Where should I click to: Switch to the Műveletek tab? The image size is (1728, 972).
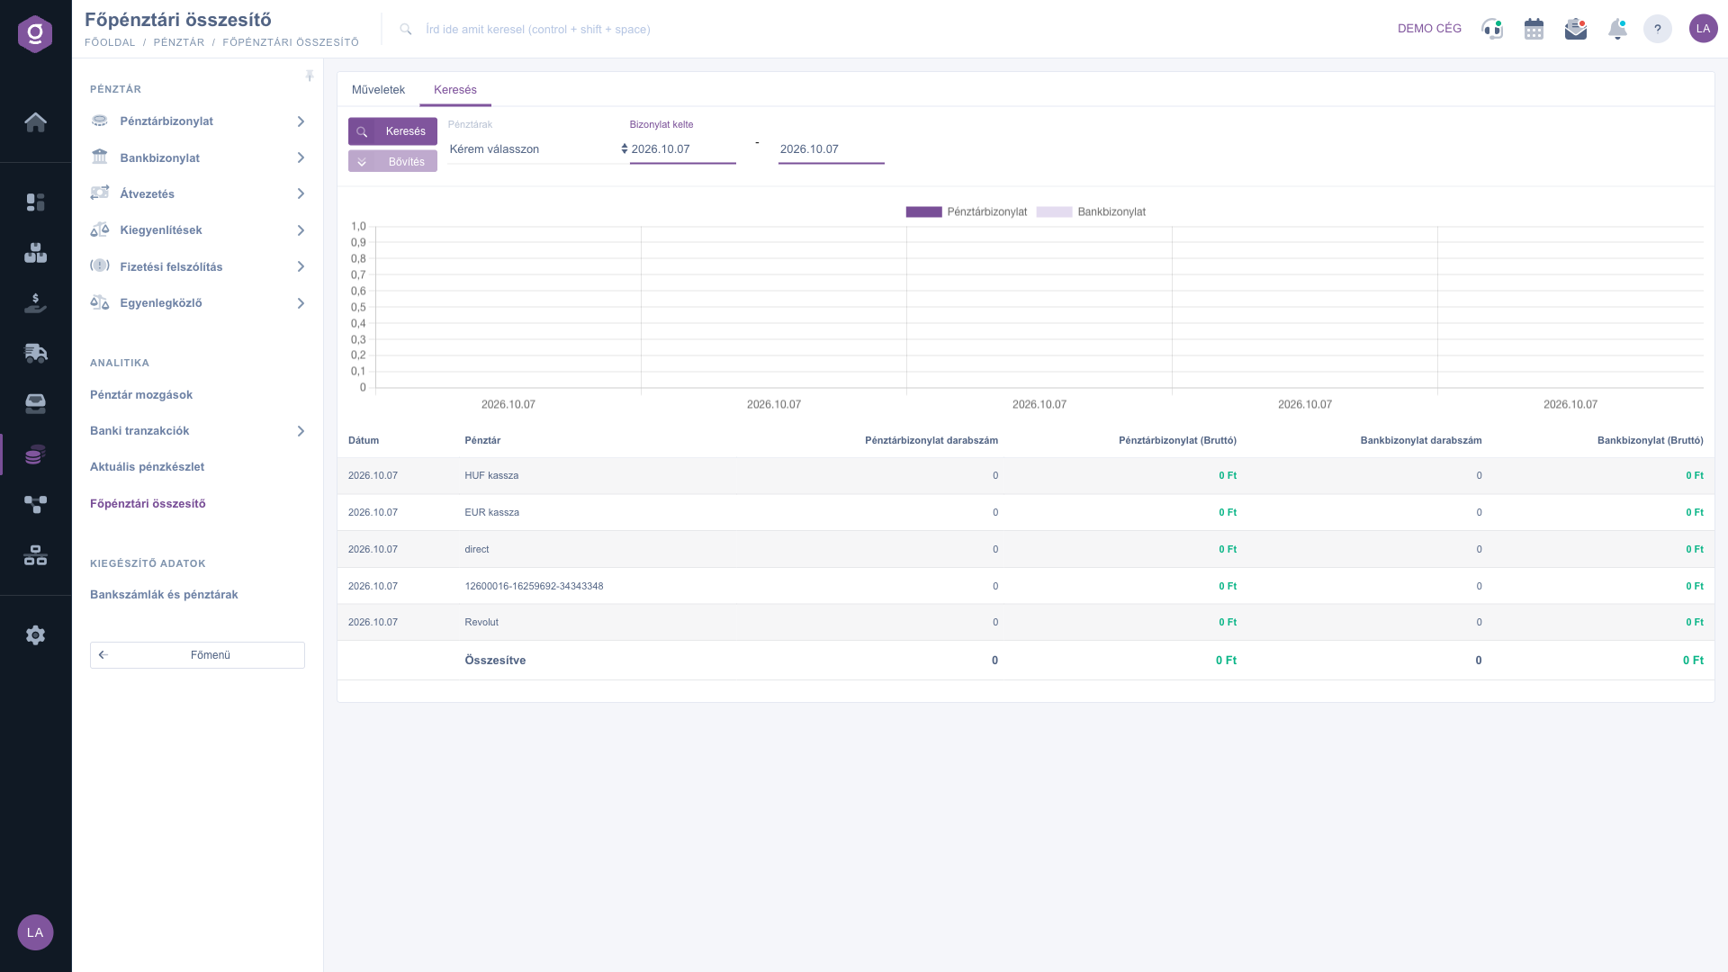click(x=378, y=90)
